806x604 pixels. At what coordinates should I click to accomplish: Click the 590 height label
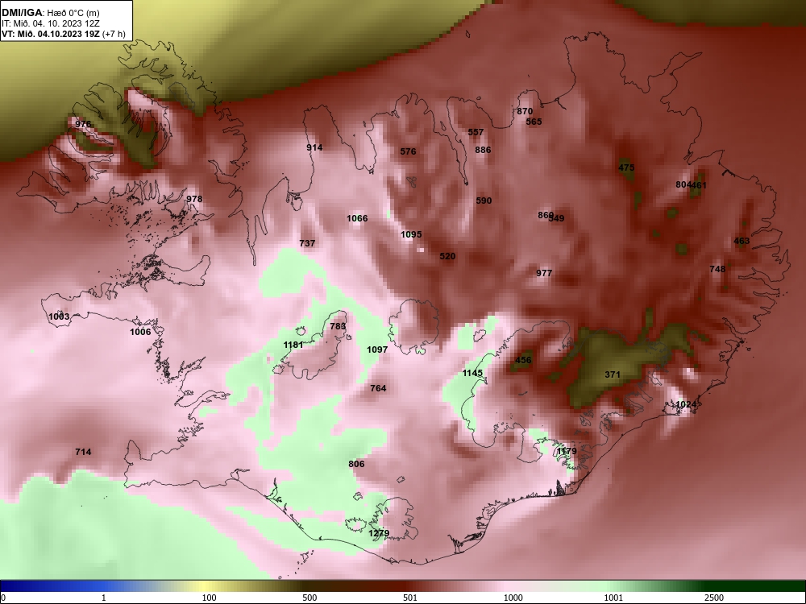coord(484,201)
